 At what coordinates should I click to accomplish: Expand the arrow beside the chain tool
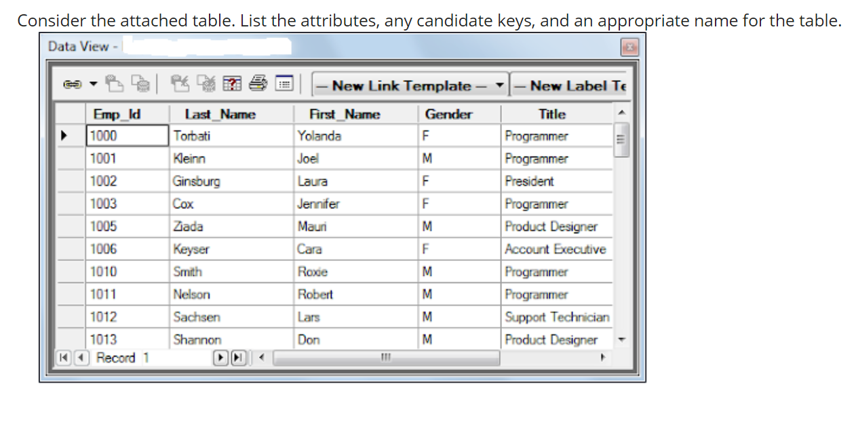pyautogui.click(x=93, y=83)
